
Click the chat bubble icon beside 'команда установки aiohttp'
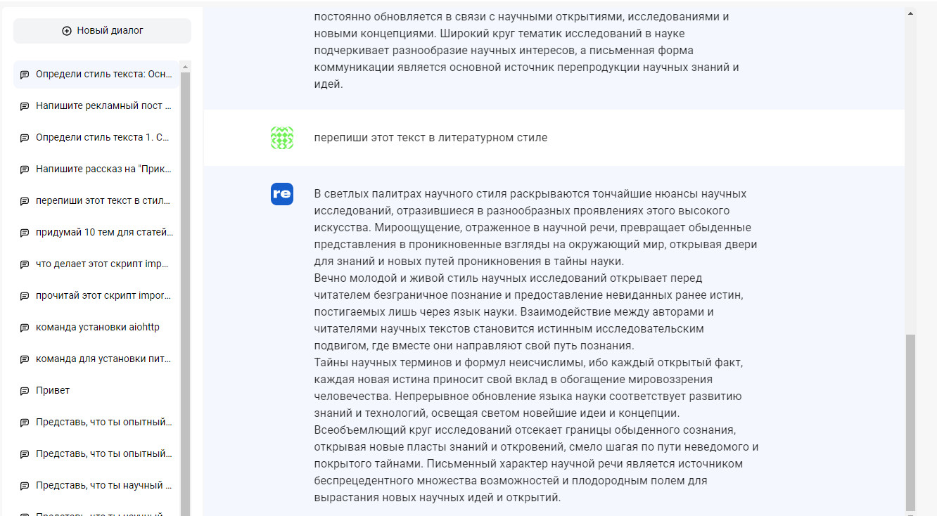[25, 327]
